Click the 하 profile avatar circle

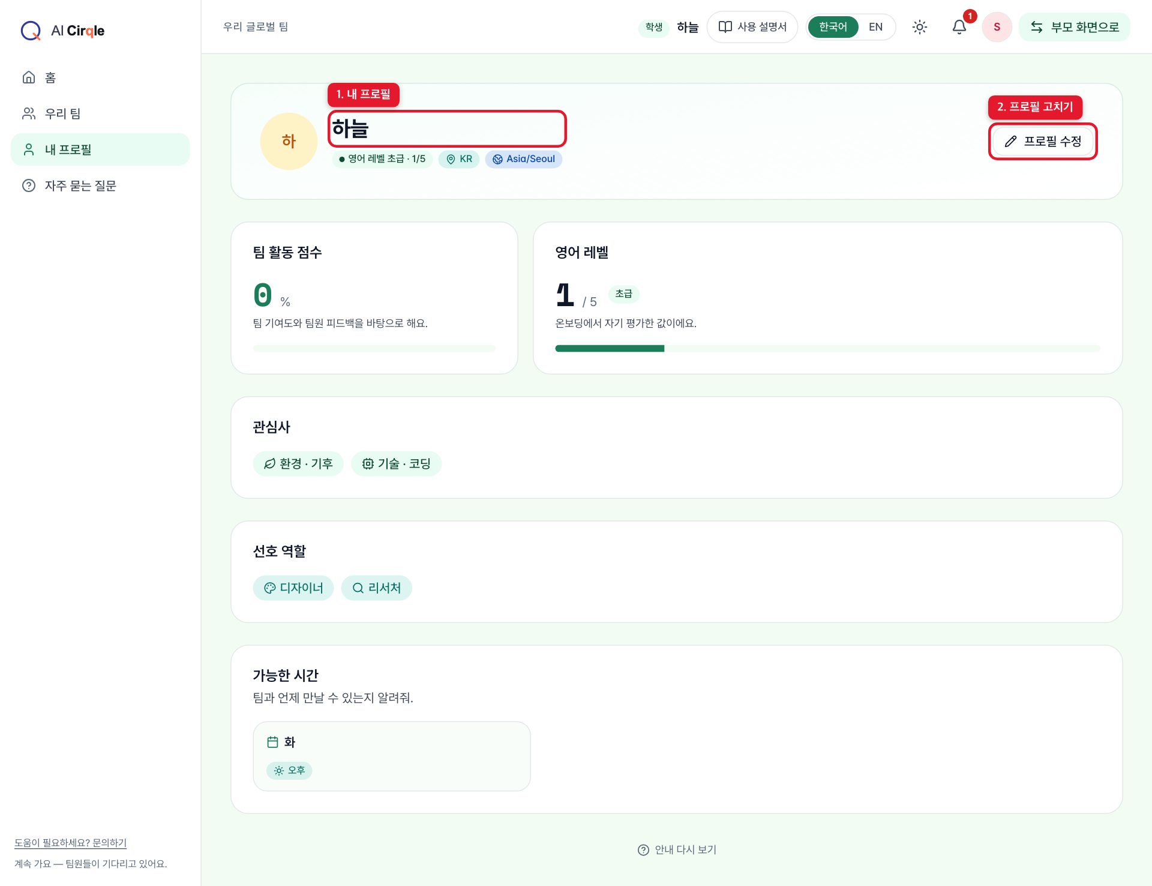tap(289, 141)
